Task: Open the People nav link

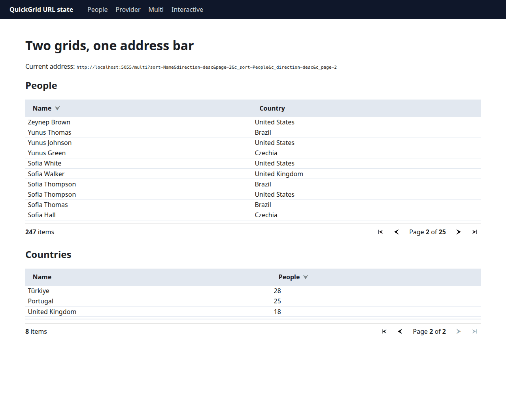Action: tap(97, 9)
